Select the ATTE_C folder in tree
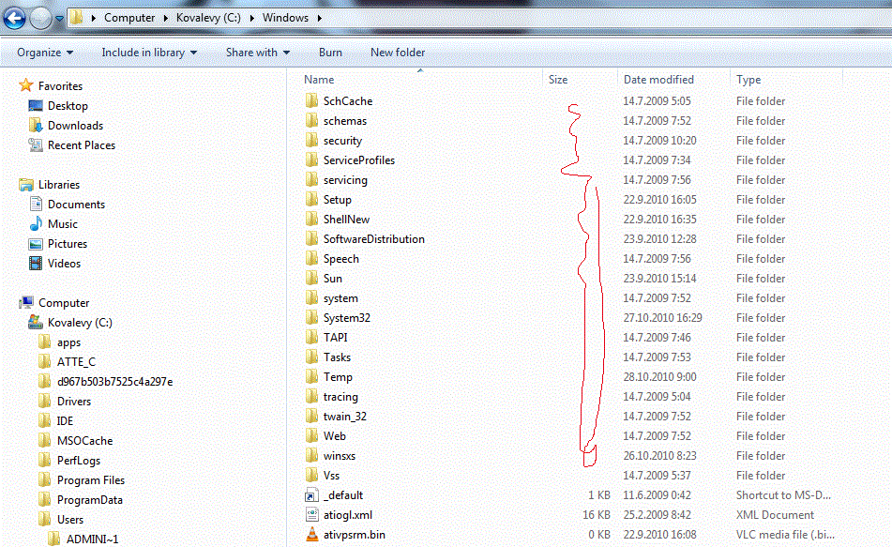892x547 pixels. point(76,362)
